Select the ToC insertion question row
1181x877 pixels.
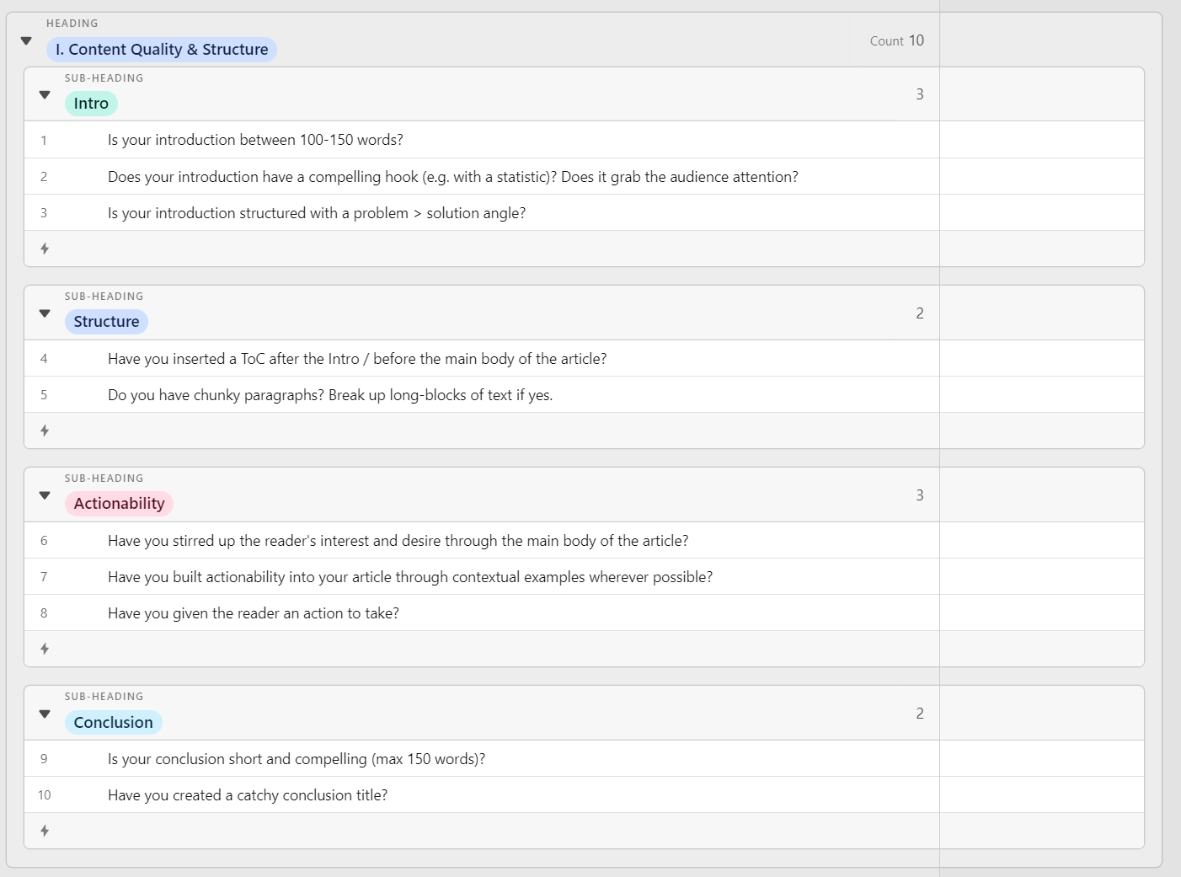pyautogui.click(x=357, y=359)
